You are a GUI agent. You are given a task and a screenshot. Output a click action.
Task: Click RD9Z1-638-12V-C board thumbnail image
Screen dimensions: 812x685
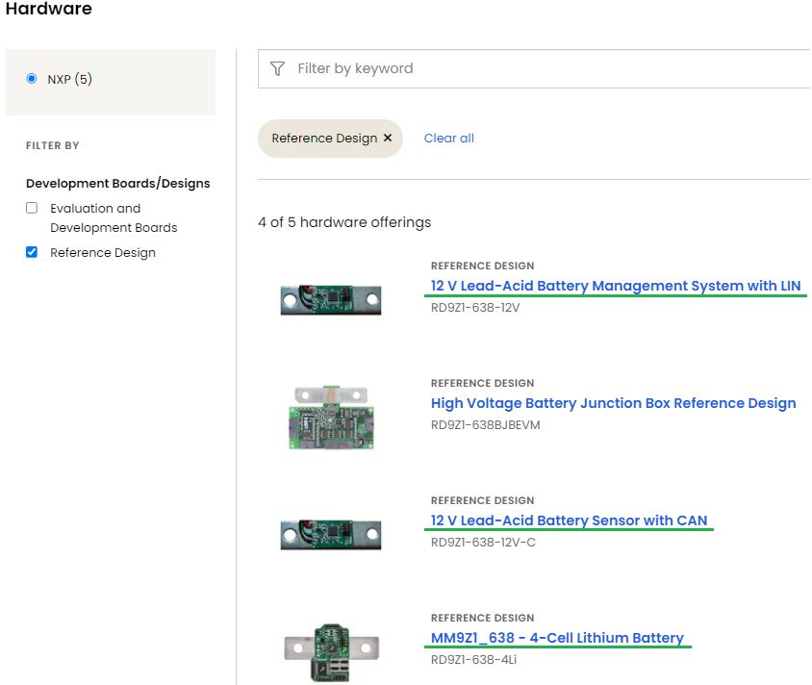point(330,534)
